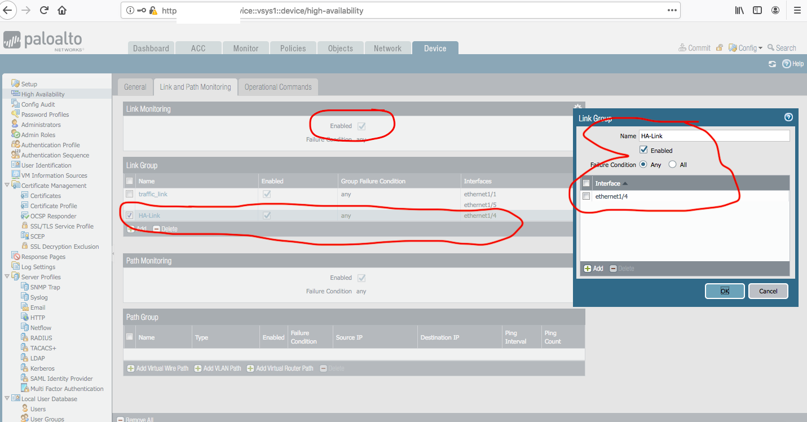
Task: Click Link Group dialog help icon
Action: pyautogui.click(x=788, y=117)
